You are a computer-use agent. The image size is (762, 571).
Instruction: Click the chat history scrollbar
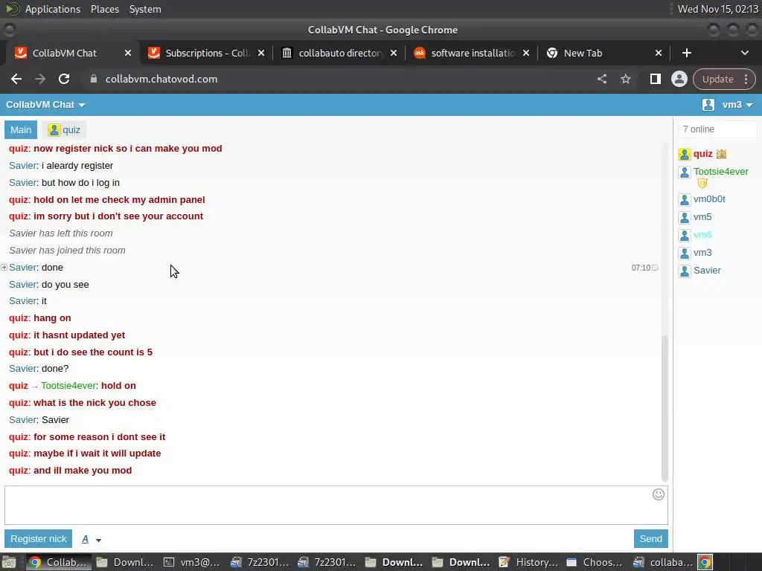point(665,407)
